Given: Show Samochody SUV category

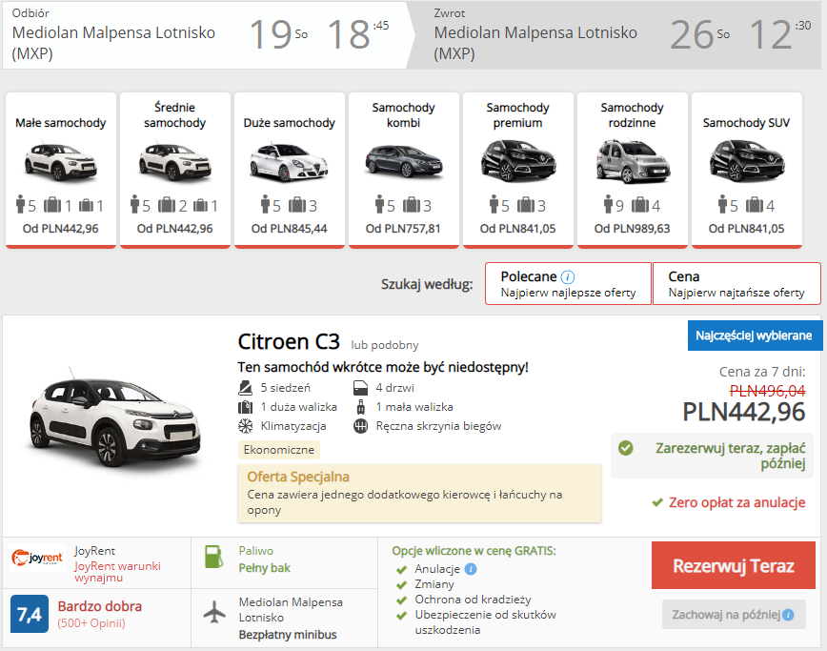Looking at the screenshot, I should 747,170.
